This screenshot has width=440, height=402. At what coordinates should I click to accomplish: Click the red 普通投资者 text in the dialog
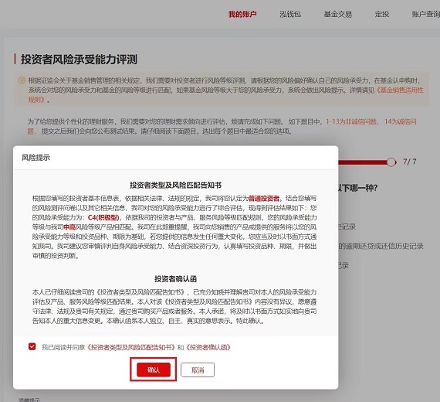pos(264,199)
